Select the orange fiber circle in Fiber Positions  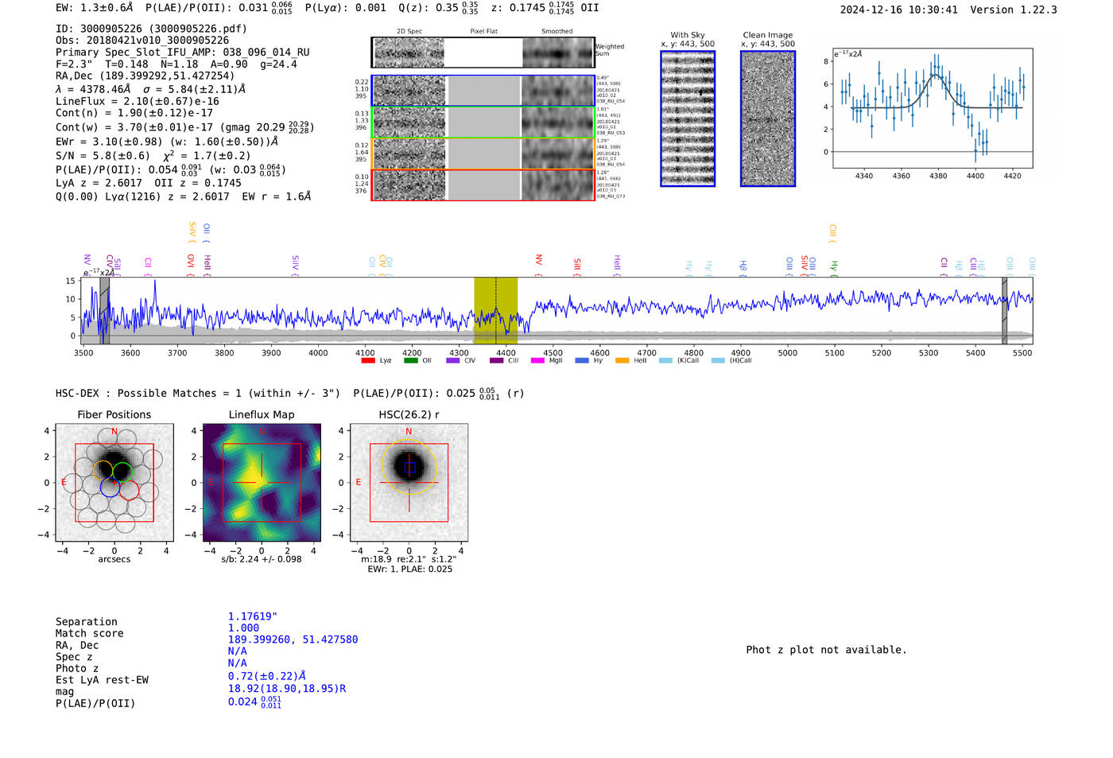(103, 470)
